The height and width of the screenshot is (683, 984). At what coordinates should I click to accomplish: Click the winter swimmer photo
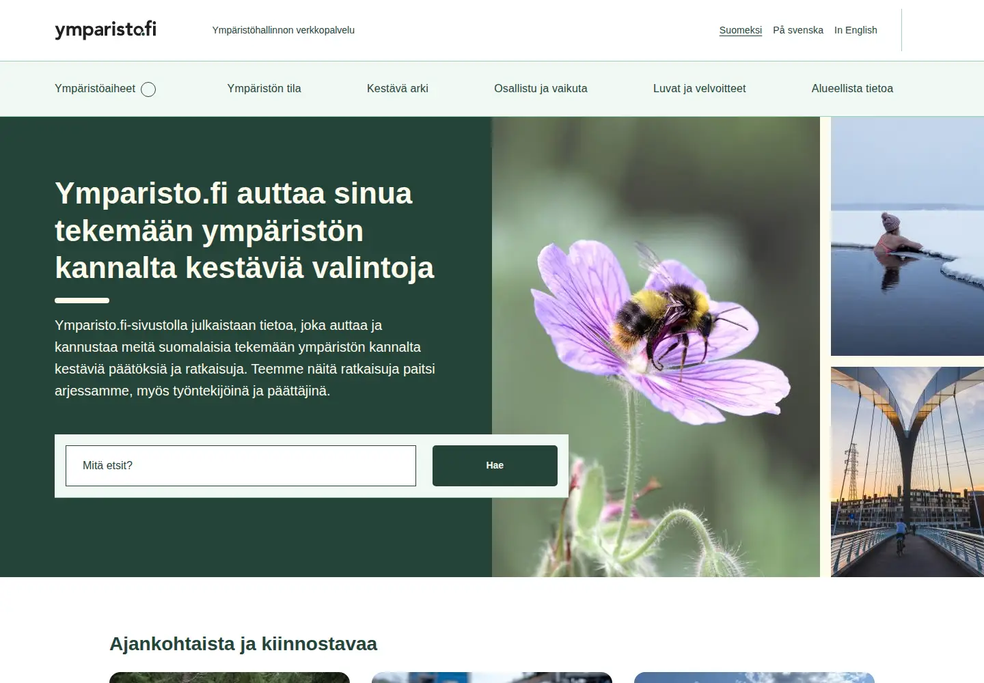pos(907,236)
